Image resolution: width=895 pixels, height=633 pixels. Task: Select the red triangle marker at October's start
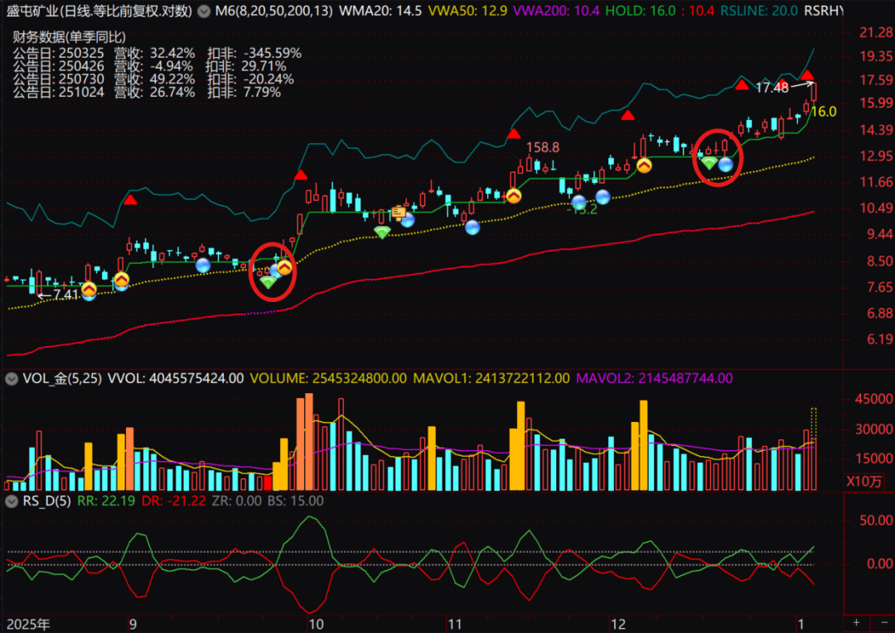[301, 175]
